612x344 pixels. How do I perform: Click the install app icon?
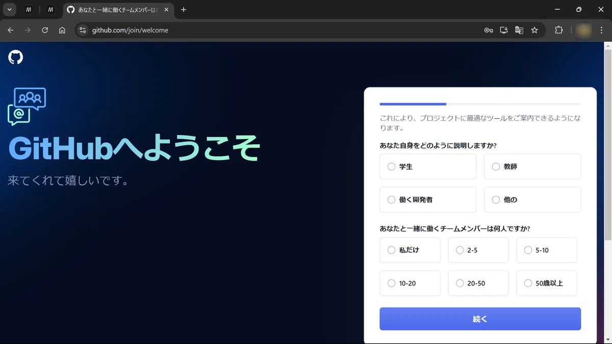[x=504, y=30]
